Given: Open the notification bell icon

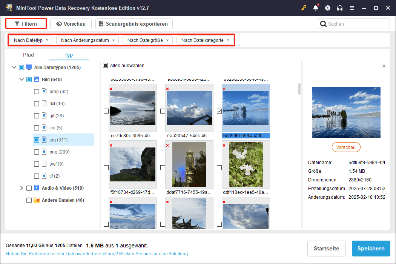Looking at the screenshot, I should [x=316, y=8].
